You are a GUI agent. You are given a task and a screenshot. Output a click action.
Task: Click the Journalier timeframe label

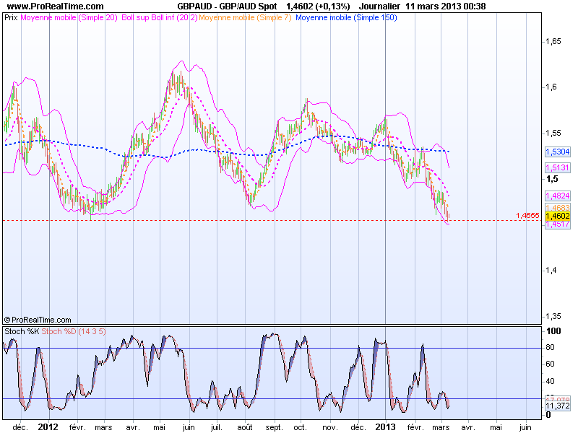click(379, 6)
